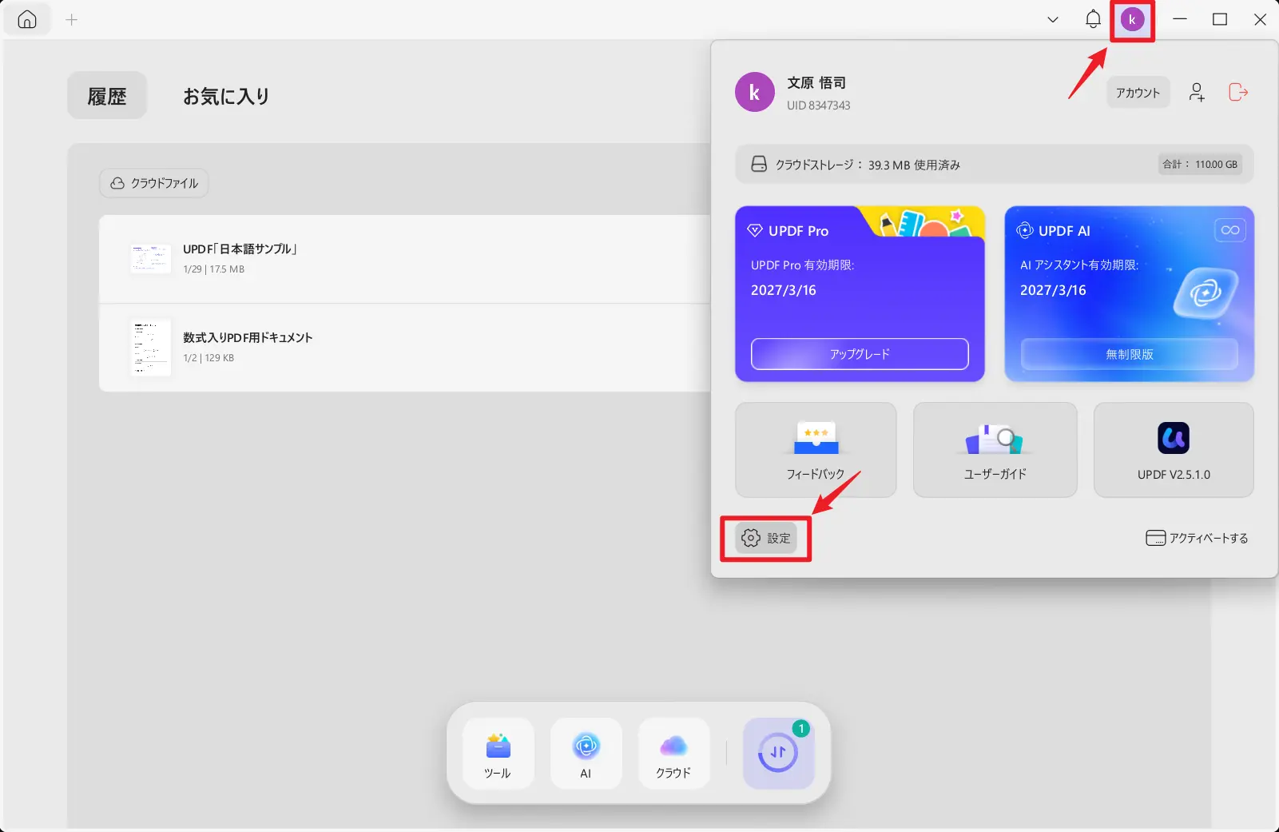Open 数式入りPDF用ドキュメント thumbnail
This screenshot has width=1279, height=832.
click(150, 348)
